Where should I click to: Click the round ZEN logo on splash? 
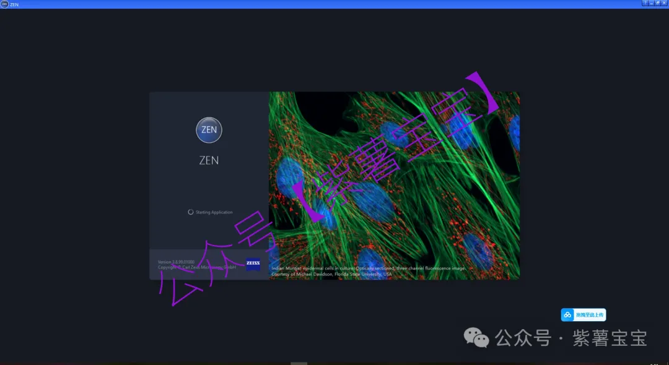[209, 130]
